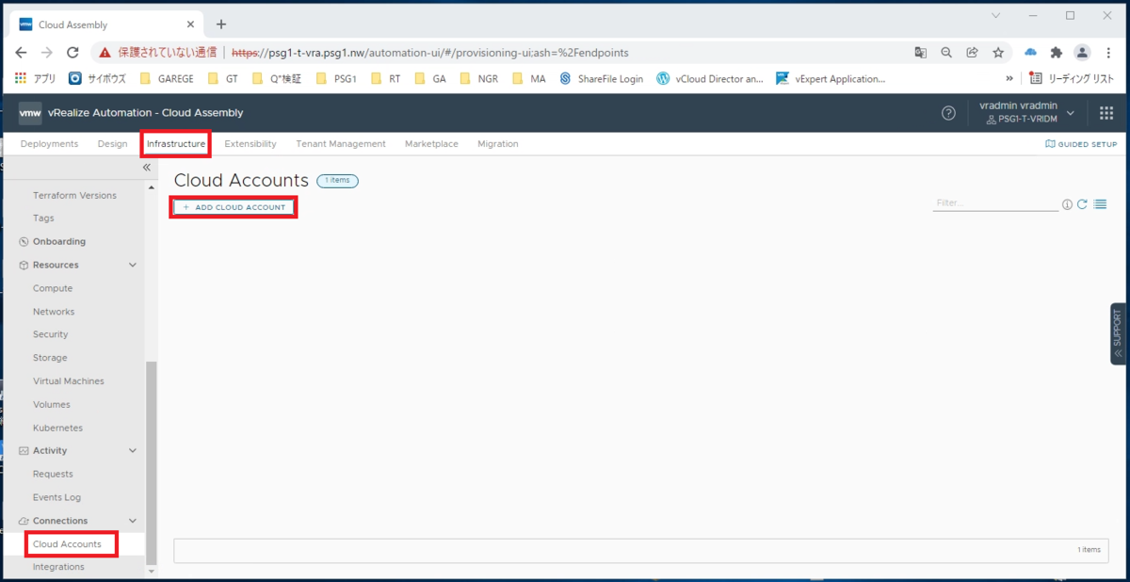Viewport: 1130px width, 582px height.
Task: Select Cloud Accounts in sidebar
Action: click(x=67, y=544)
